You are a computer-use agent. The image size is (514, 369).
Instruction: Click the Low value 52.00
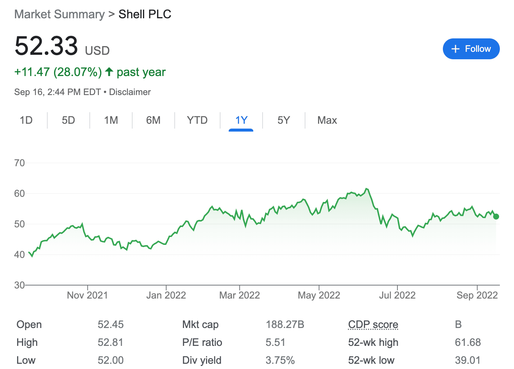click(x=111, y=360)
